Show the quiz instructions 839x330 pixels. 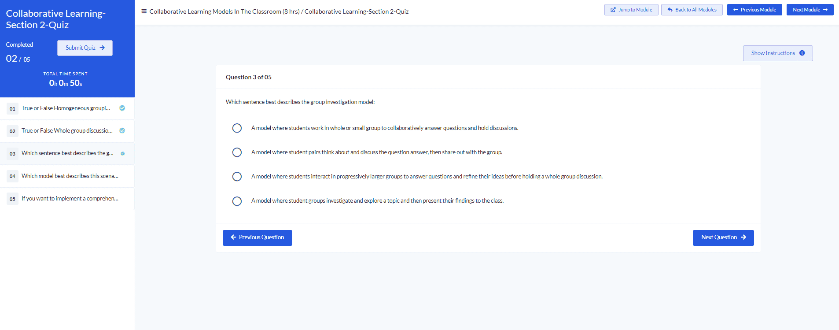[x=778, y=53]
